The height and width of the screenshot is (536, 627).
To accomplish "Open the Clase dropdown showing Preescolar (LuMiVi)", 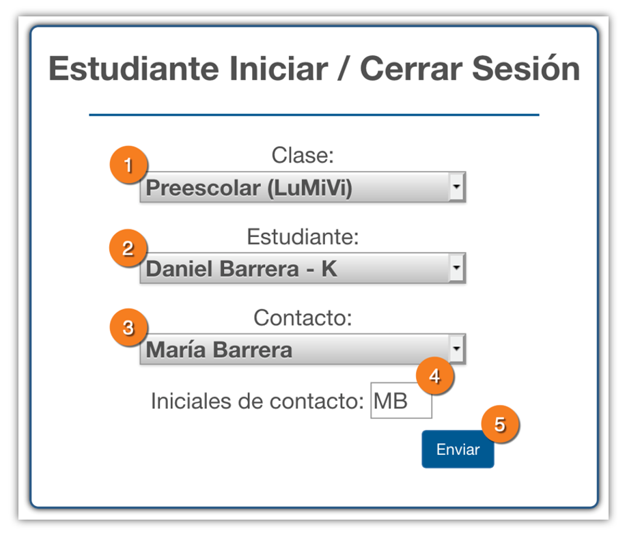I will [x=295, y=188].
